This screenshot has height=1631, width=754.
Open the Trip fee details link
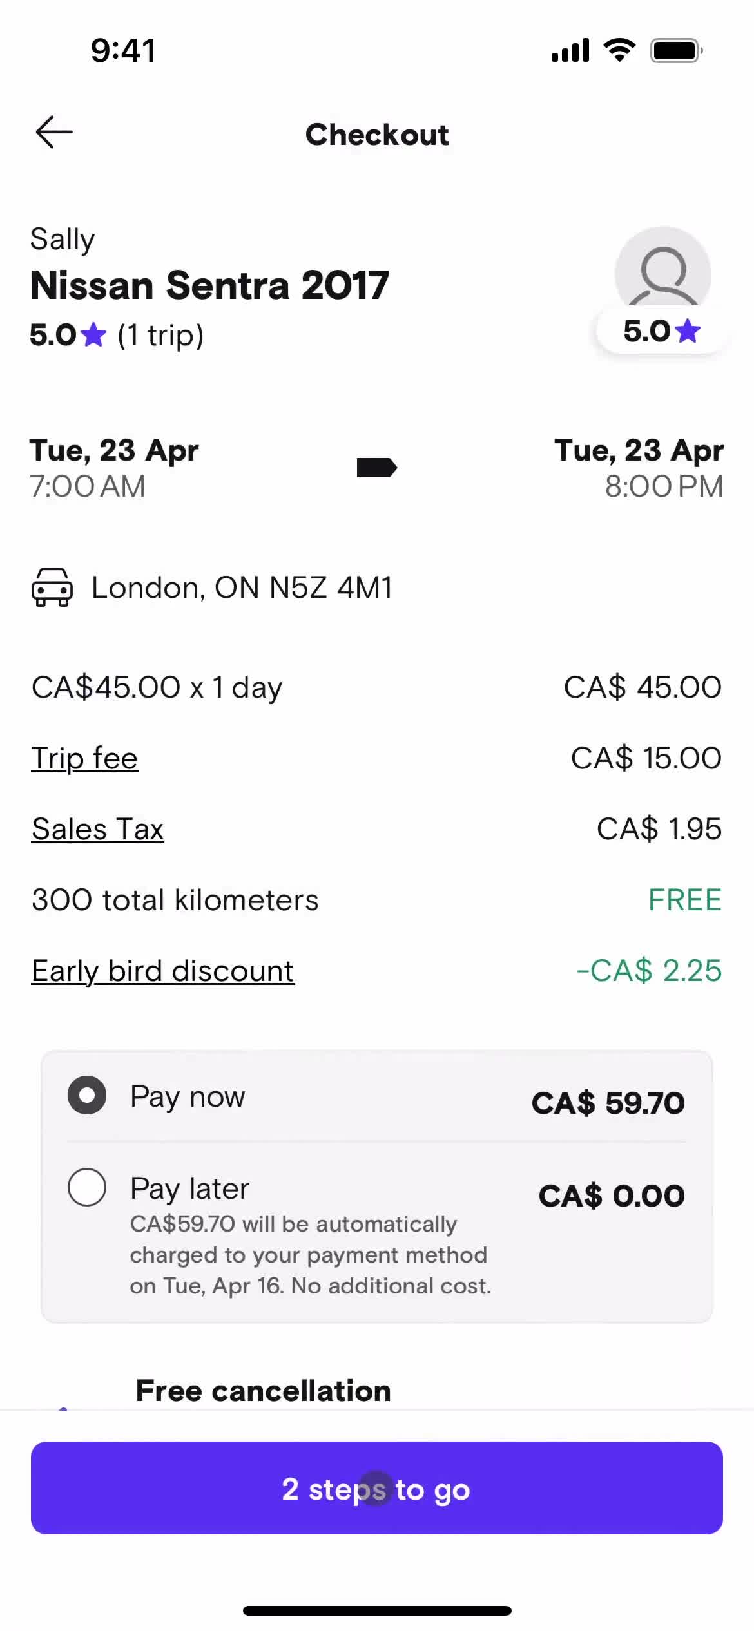click(x=85, y=758)
